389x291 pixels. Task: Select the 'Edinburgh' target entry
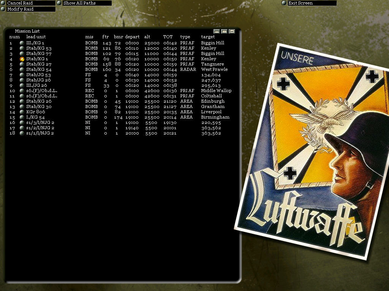(213, 101)
